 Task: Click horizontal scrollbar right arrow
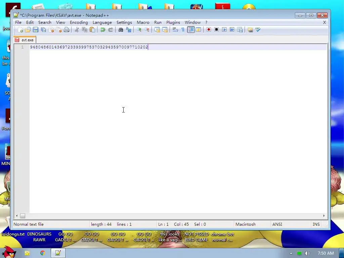point(324,216)
